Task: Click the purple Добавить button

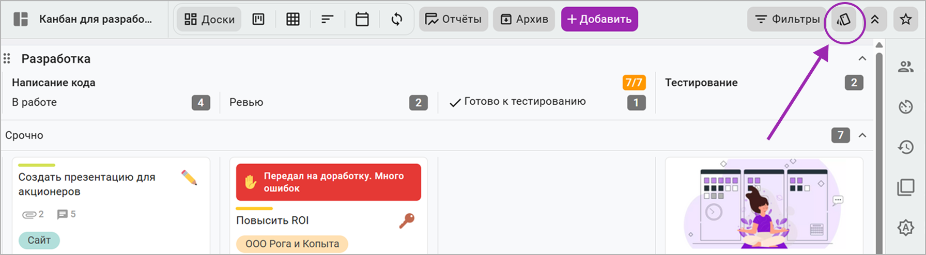Action: click(599, 20)
